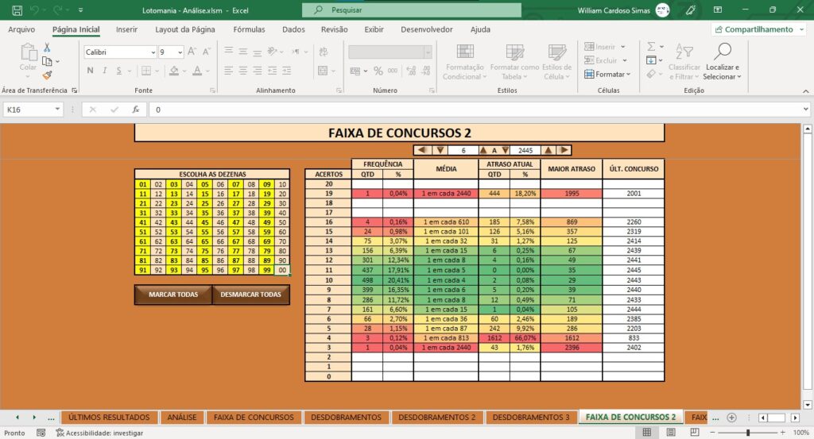Screen dimensions: 814x439
Task: Open the font size 9 dropdown
Action: point(180,52)
